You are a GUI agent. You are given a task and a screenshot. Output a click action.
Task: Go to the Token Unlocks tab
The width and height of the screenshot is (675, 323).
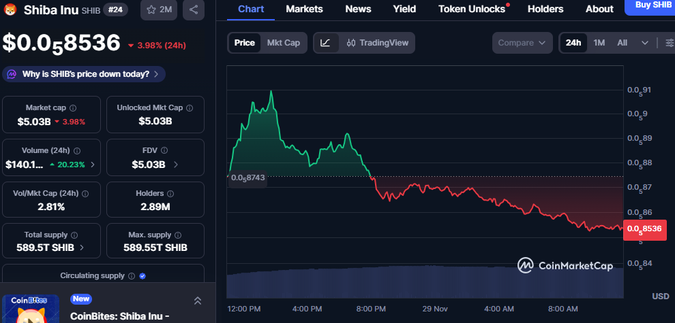tap(472, 9)
